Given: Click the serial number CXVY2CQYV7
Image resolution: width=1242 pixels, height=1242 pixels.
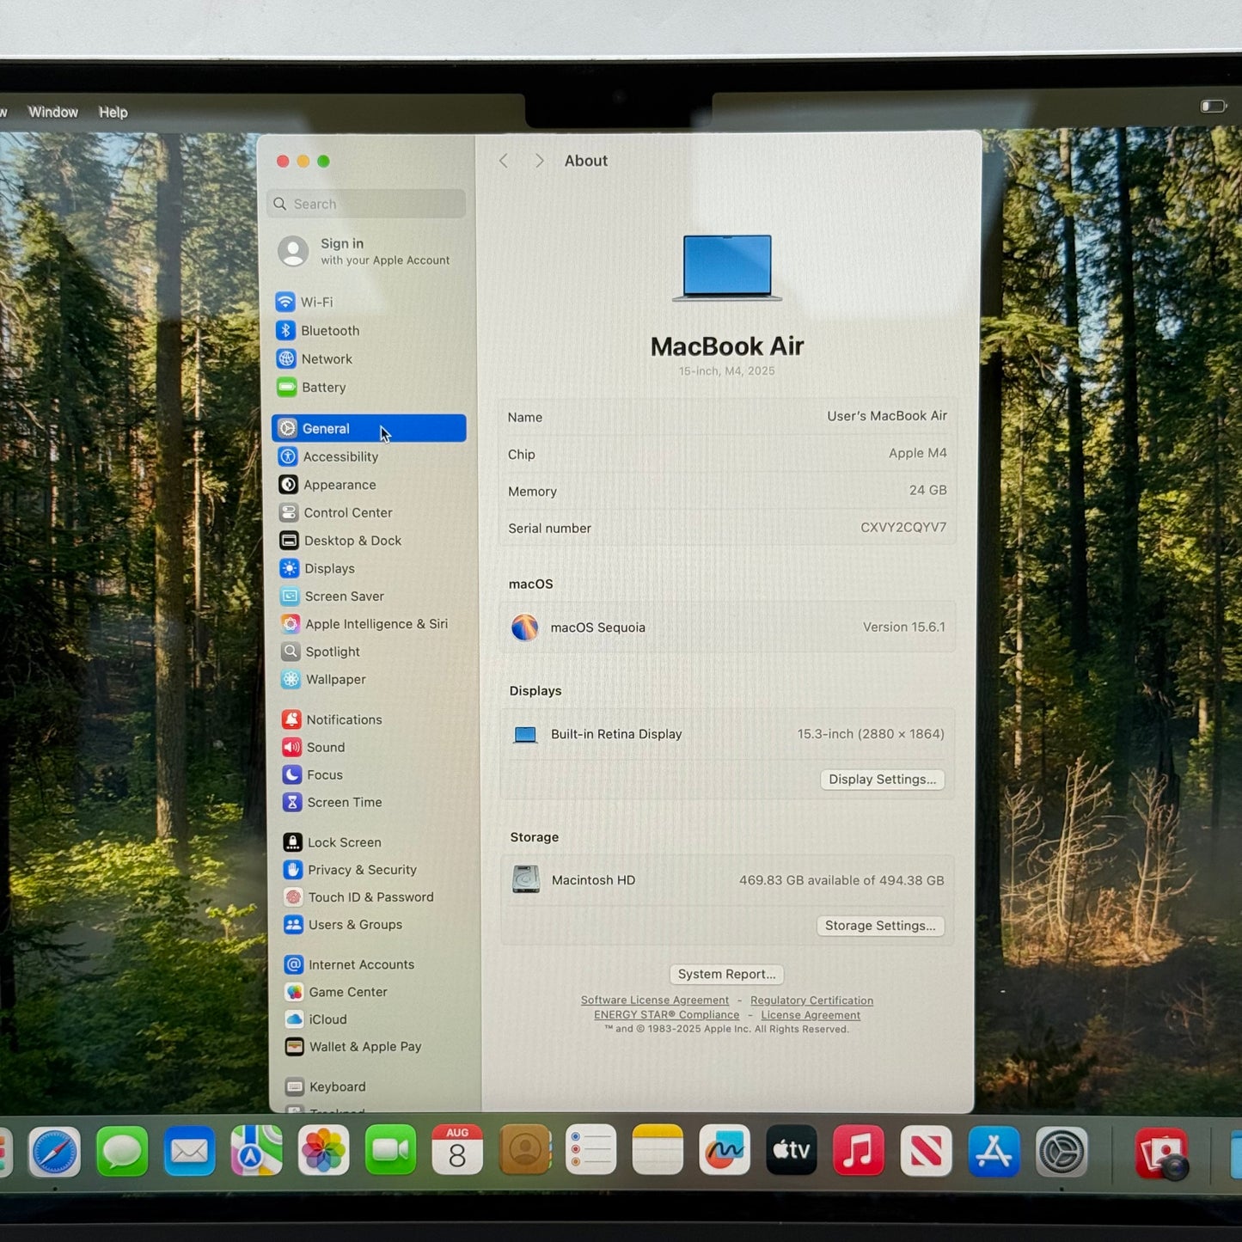Looking at the screenshot, I should [x=903, y=528].
